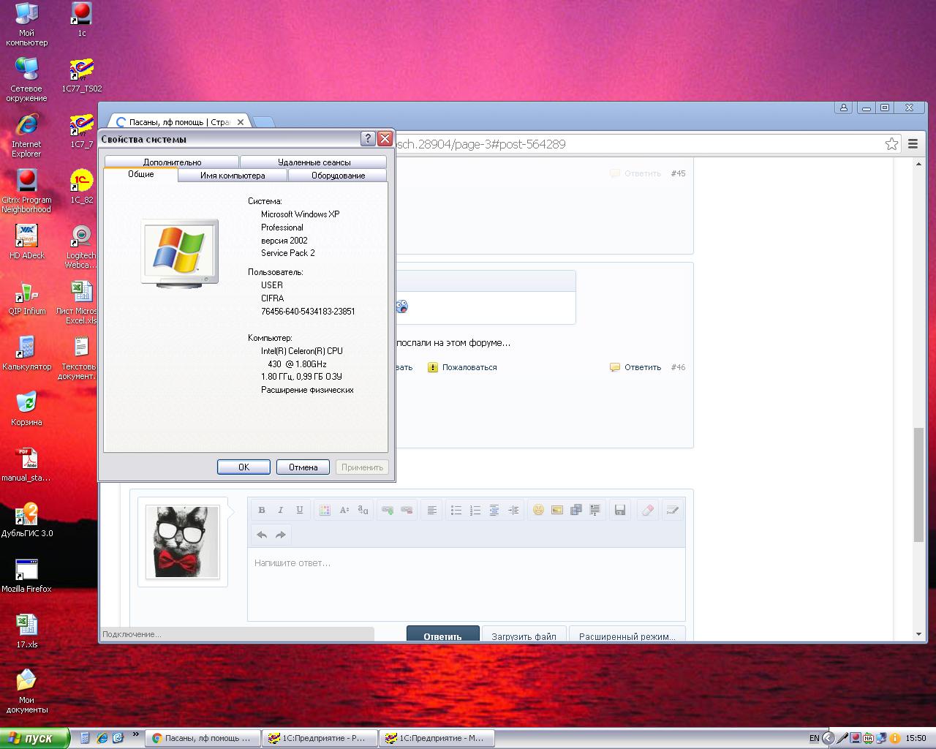The height and width of the screenshot is (749, 936).
Task: Undo the last edit in the editor
Action: [x=262, y=535]
